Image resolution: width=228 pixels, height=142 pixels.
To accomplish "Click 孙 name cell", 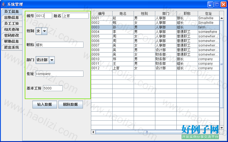I will 123,27.
